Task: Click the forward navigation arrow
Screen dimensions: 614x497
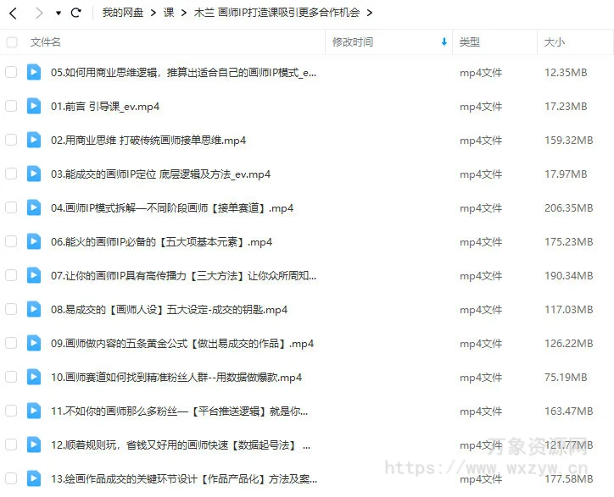Action: 37,13
